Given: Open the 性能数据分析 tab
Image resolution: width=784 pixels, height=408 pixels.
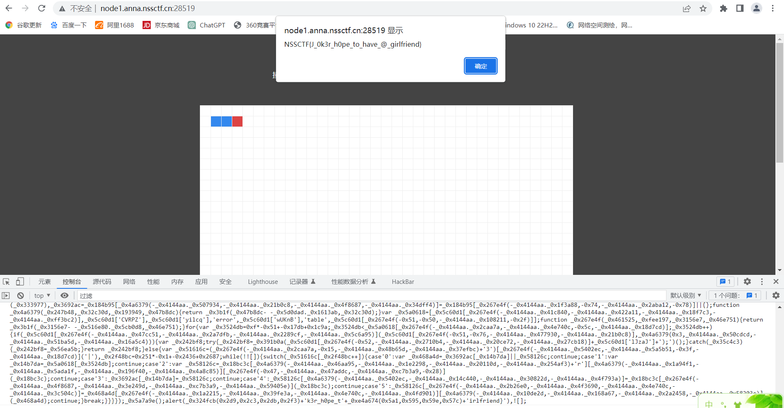Looking at the screenshot, I should (x=353, y=282).
